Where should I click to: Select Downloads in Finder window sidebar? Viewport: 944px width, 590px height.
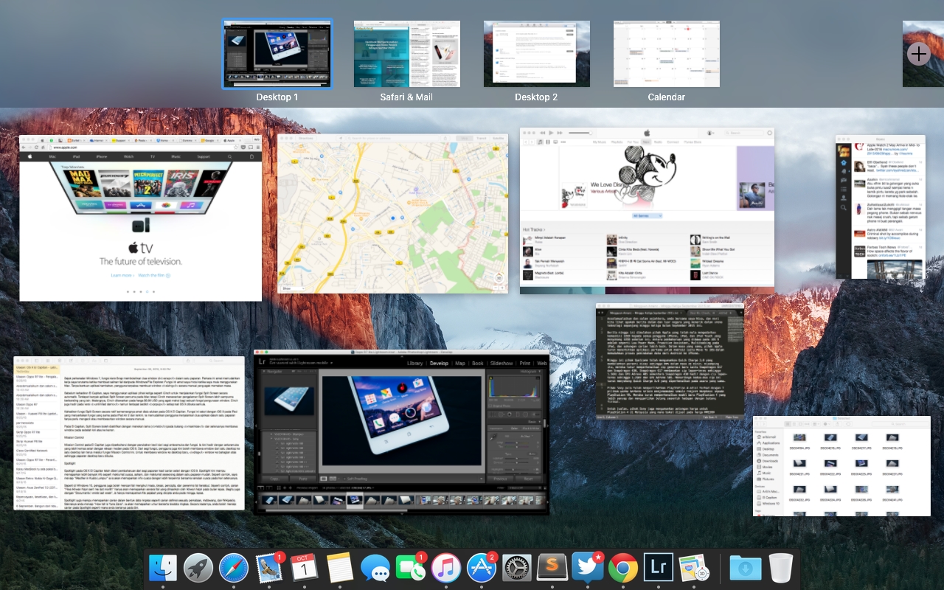click(x=768, y=461)
